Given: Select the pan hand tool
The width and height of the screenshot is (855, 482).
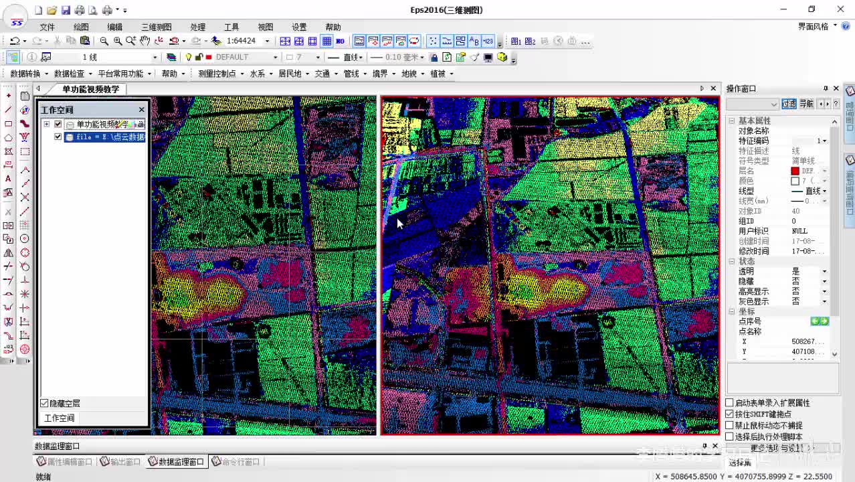Looking at the screenshot, I should (x=145, y=41).
